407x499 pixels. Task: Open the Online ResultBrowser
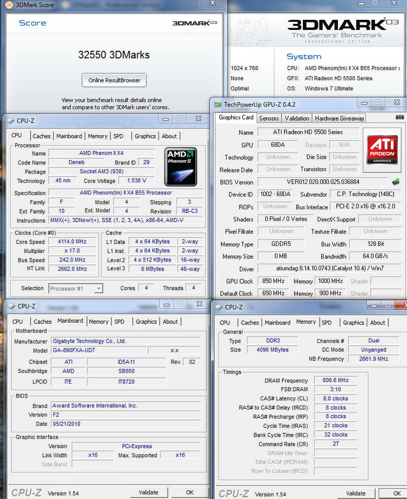[x=114, y=80]
